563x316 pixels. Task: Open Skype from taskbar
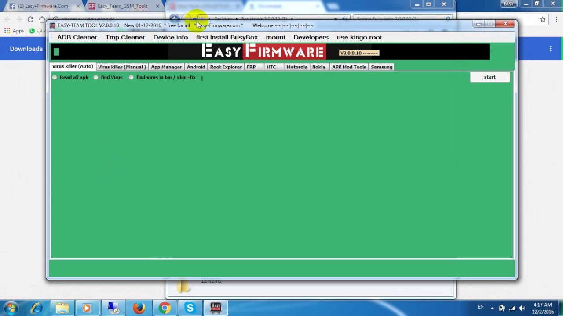(190, 308)
